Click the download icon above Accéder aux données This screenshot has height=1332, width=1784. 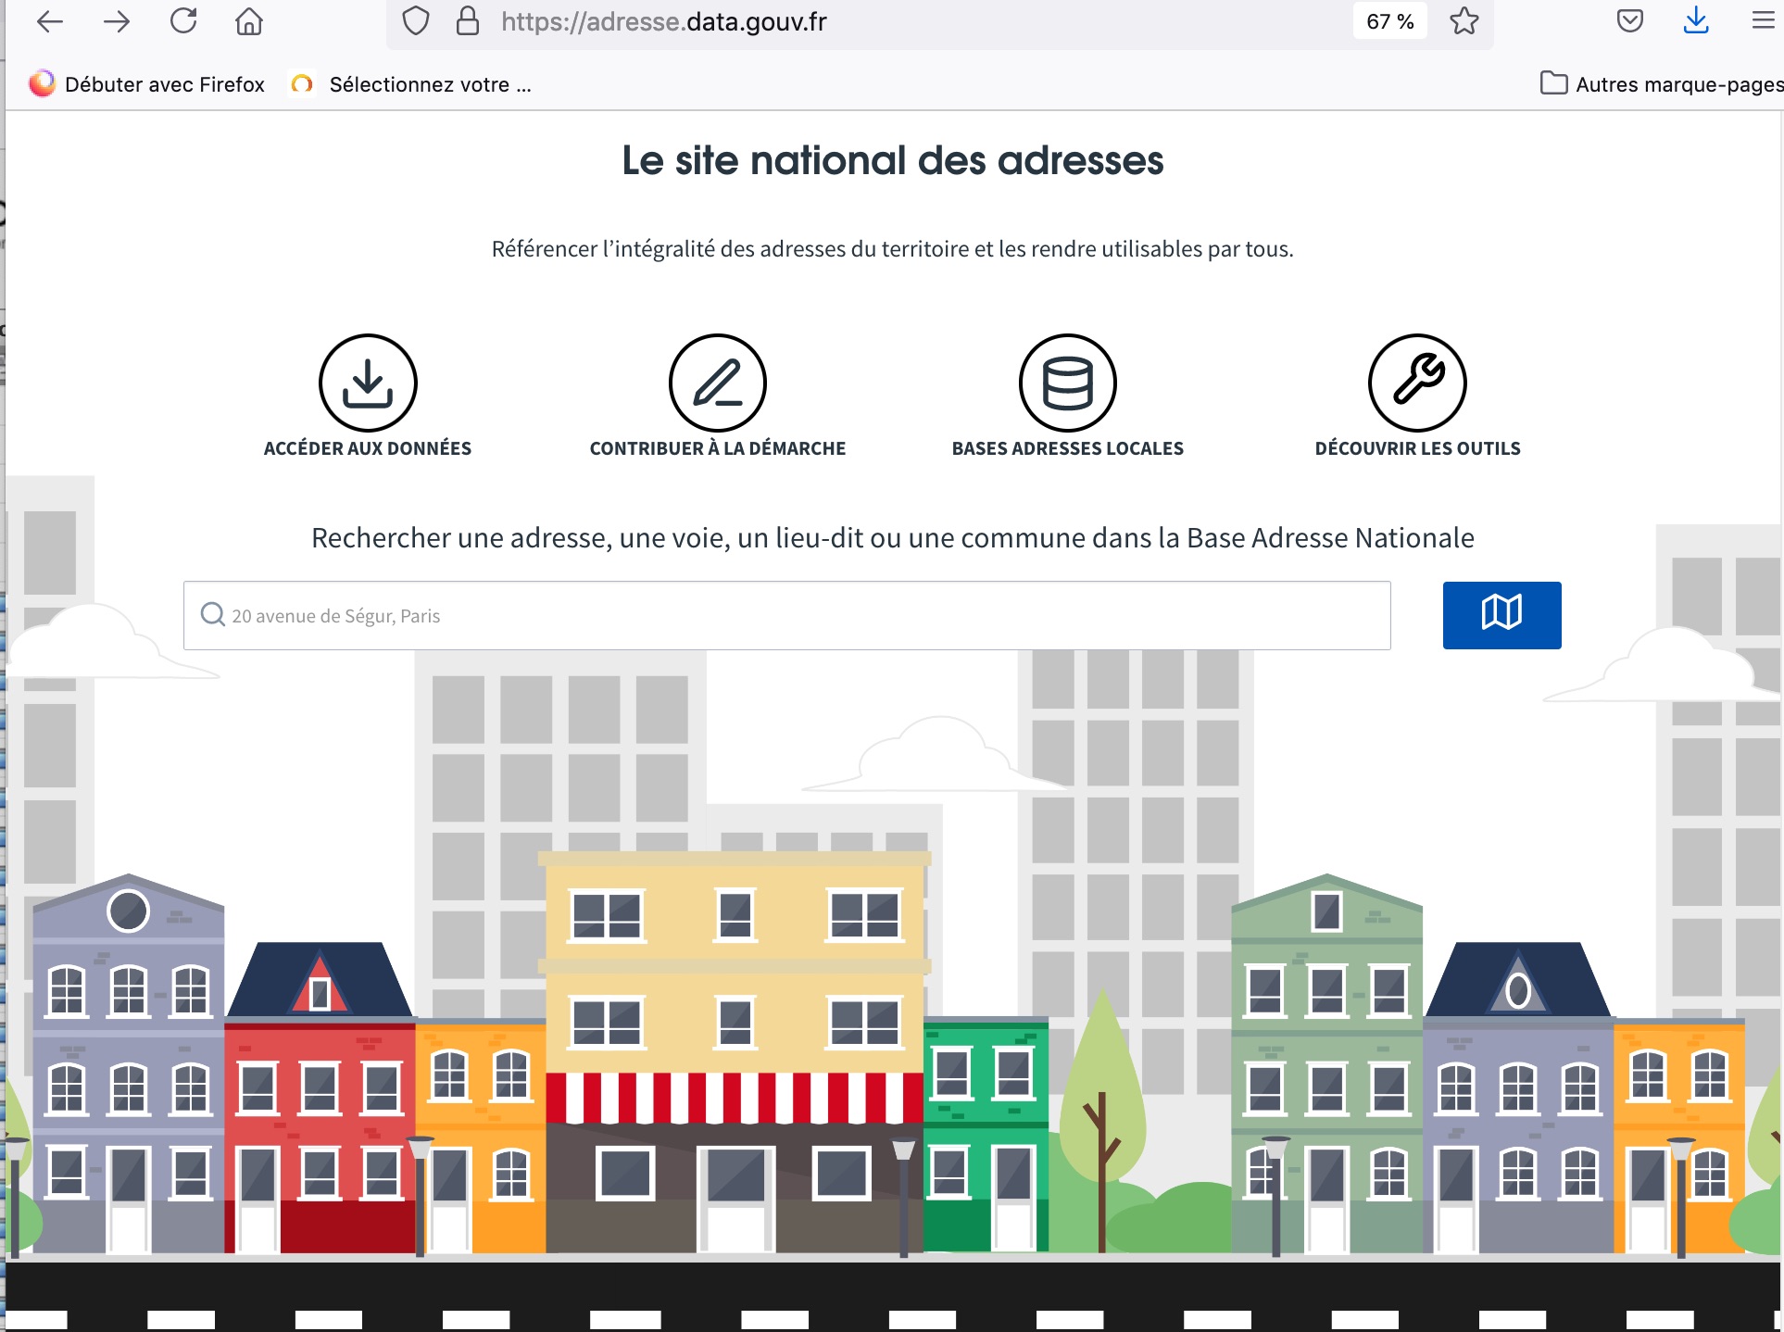tap(368, 383)
